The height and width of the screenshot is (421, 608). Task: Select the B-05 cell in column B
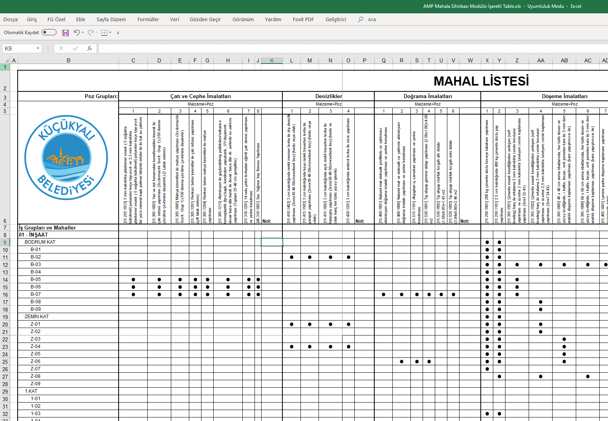[x=36, y=279]
